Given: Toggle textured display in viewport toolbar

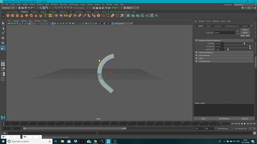Looking at the screenshot, I should (x=61, y=24).
